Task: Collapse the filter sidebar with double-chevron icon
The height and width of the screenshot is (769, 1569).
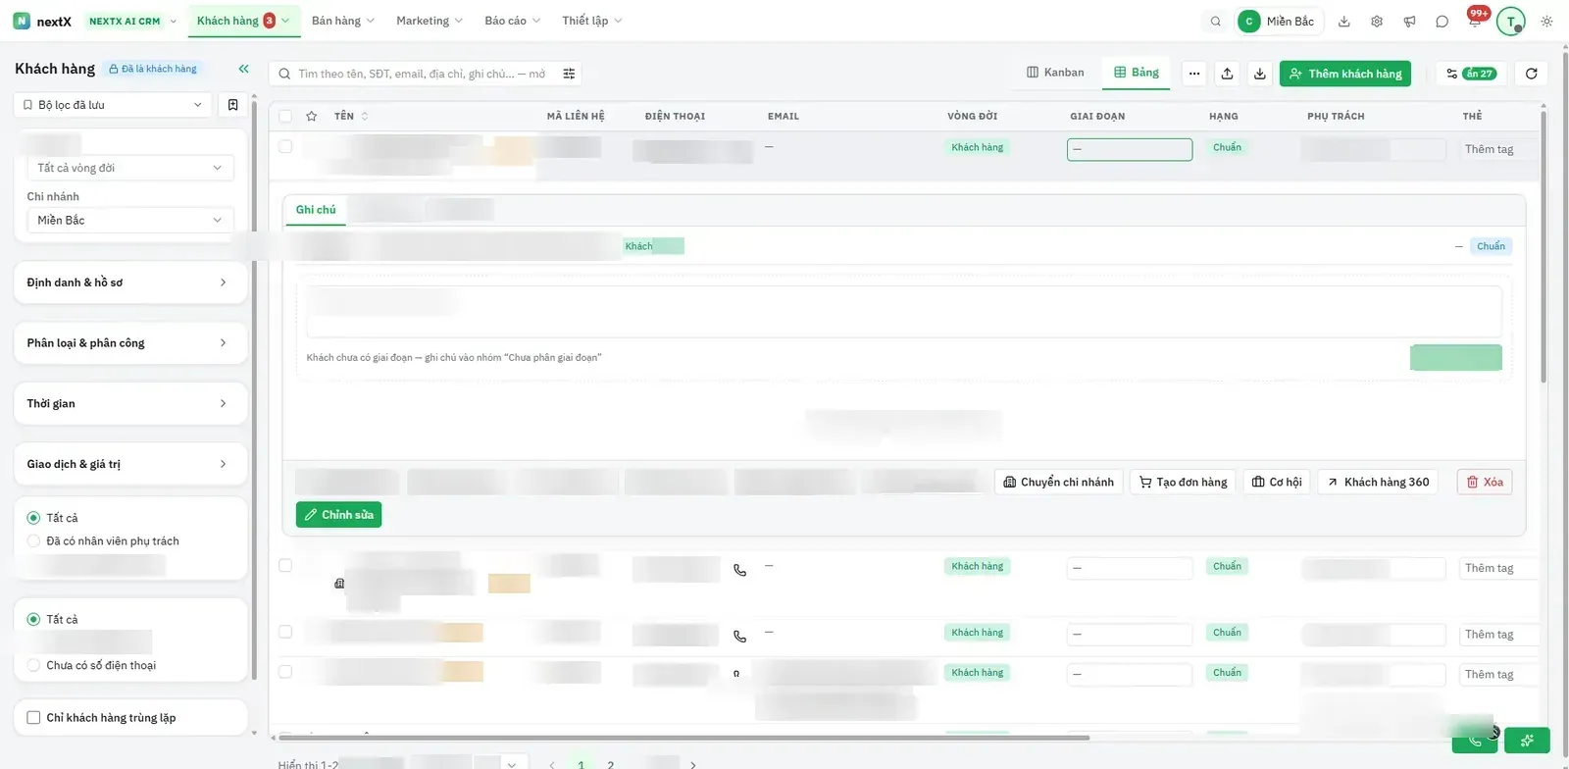Action: coord(243,69)
